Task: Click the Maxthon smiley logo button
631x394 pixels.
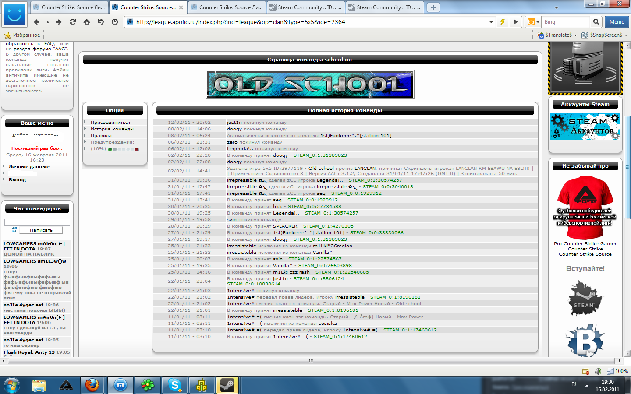Action: click(14, 15)
